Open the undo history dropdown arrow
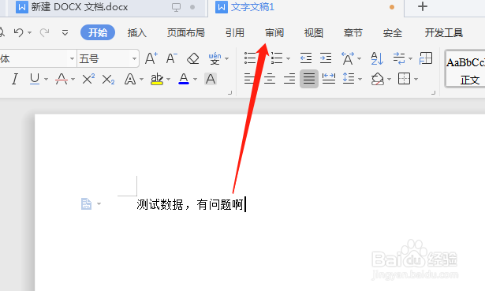 pos(30,32)
